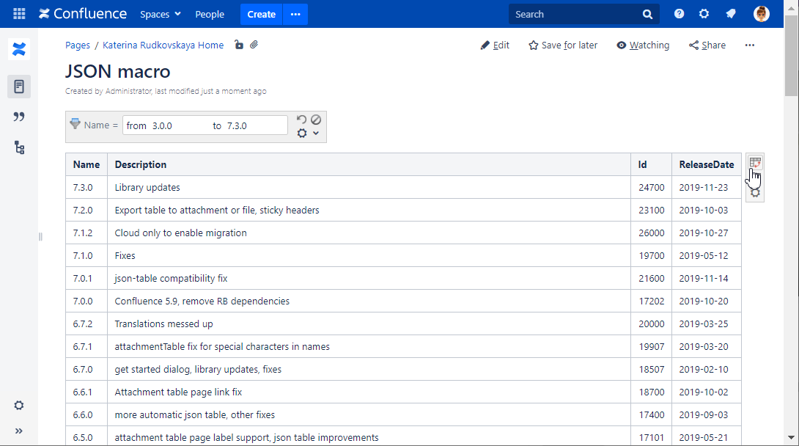799x446 pixels.
Task: Toggle Watching for this page
Action: [x=643, y=45]
